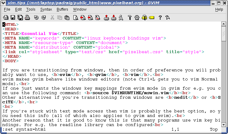Click 'Top' indicator in status line

coord(214,129)
